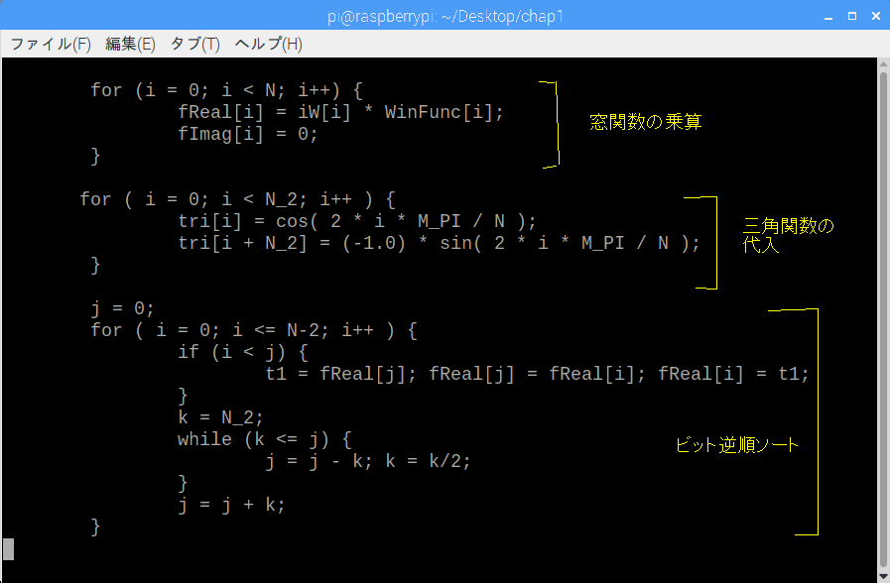Click the line 'tri[i] = cos( 2 * i * M_PI / N );'
The height and width of the screenshot is (583, 890).
click(x=357, y=221)
